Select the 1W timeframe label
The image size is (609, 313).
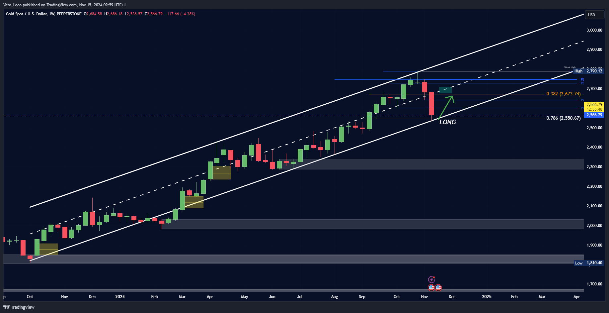click(52, 14)
